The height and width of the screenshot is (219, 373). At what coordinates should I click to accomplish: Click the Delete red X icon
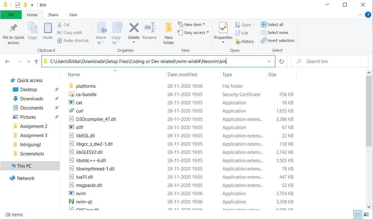134,28
